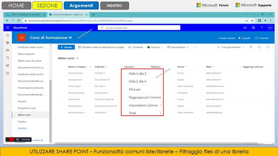Click the Cd site logo tile
The width and height of the screenshot is (278, 156).
[22, 38]
